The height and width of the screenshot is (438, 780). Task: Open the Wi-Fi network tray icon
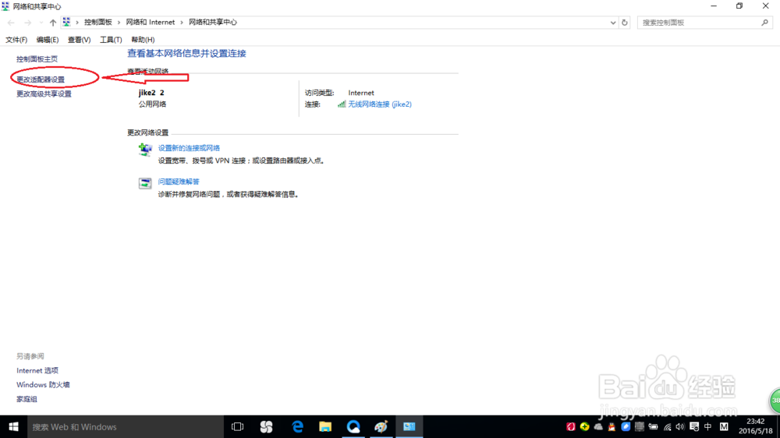pyautogui.click(x=667, y=427)
